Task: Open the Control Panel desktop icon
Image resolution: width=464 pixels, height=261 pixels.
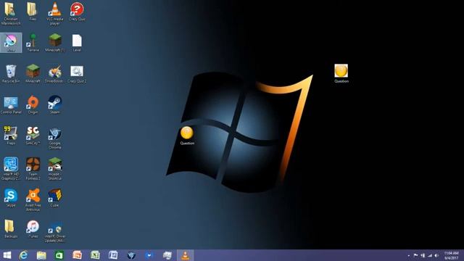Action: (11, 104)
